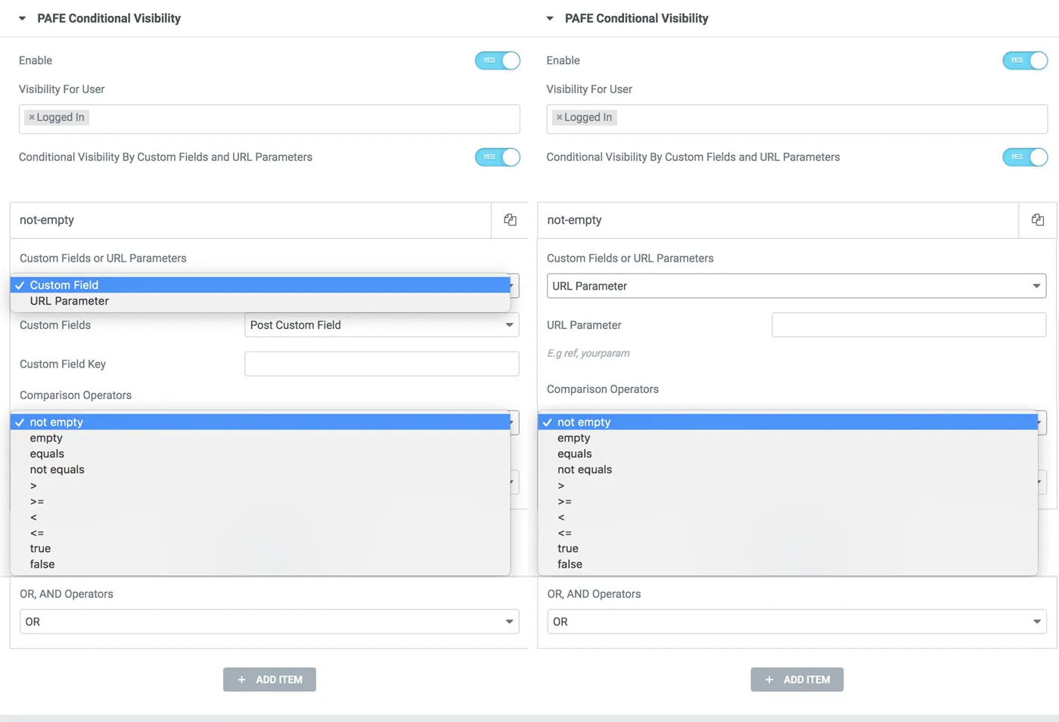Toggle the Enable switch in left panel
Screen dimensions: 1059x722
(498, 60)
